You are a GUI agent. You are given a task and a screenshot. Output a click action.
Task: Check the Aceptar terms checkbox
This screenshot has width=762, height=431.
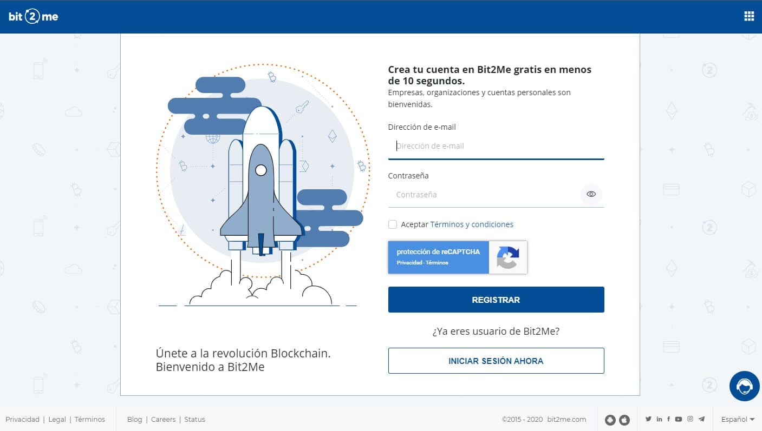393,224
